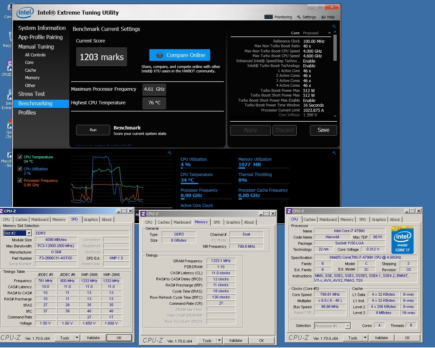Viewport: 435px width, 348px height.
Task: Click the Compare Online button
Action: pos(180,55)
